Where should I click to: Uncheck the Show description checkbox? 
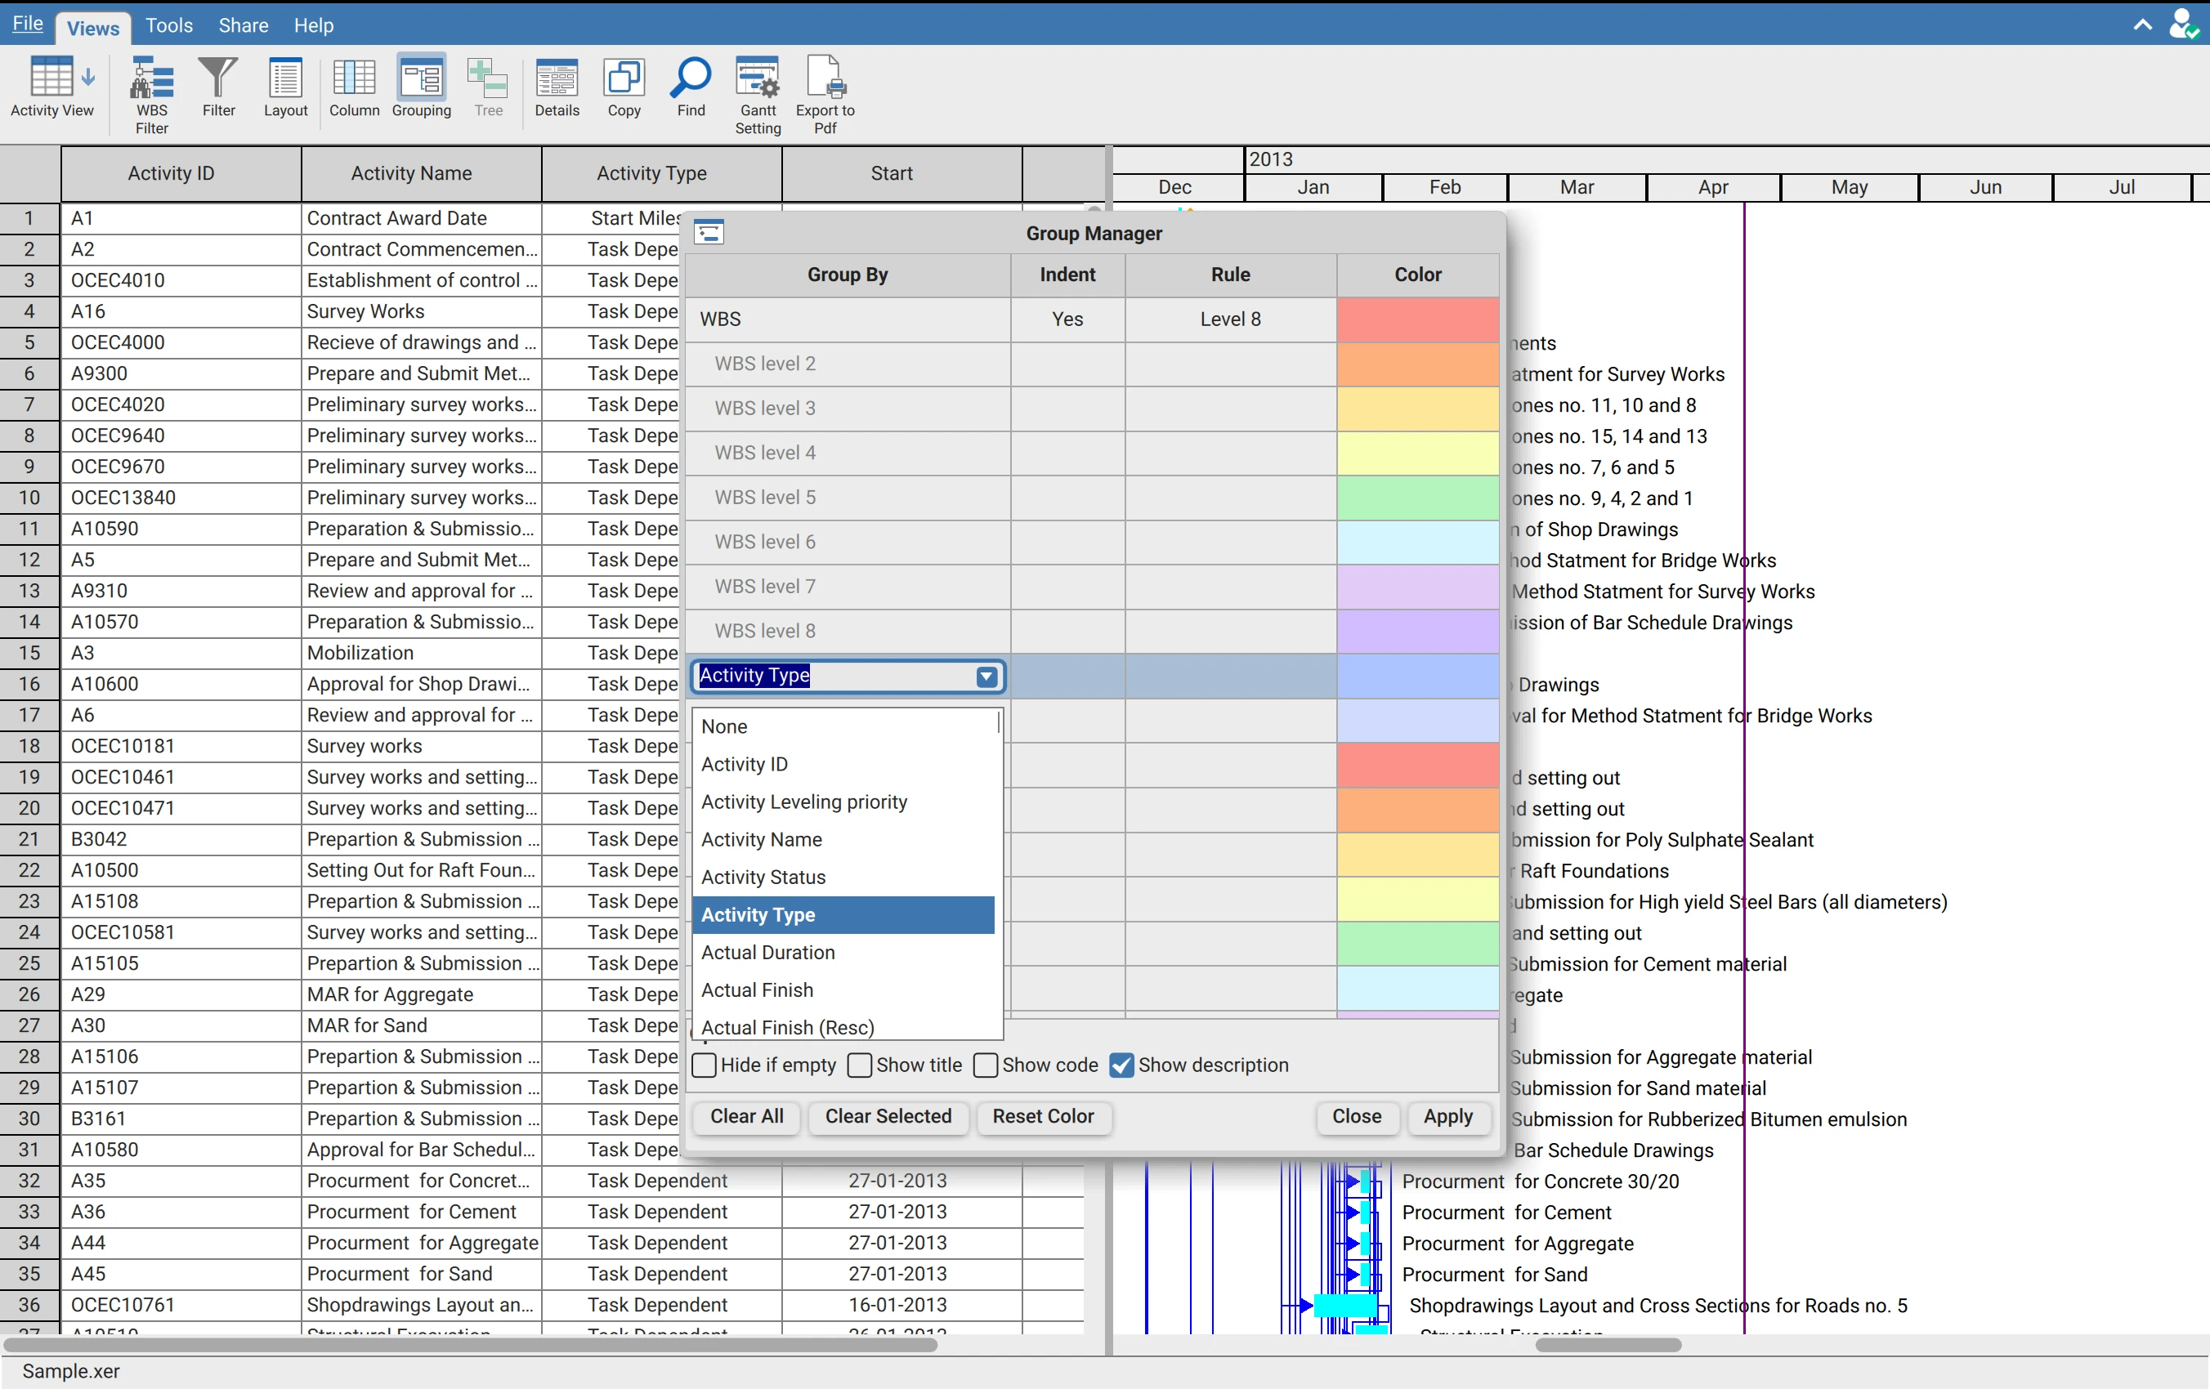tap(1121, 1065)
